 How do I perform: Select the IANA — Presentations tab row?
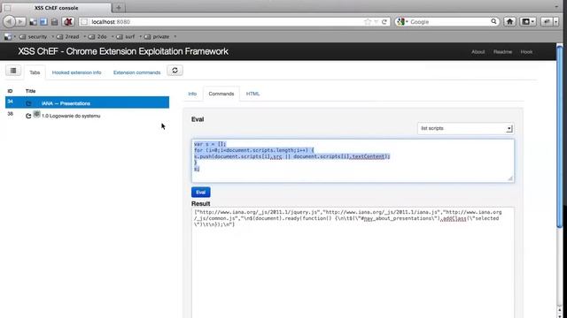[x=87, y=102]
